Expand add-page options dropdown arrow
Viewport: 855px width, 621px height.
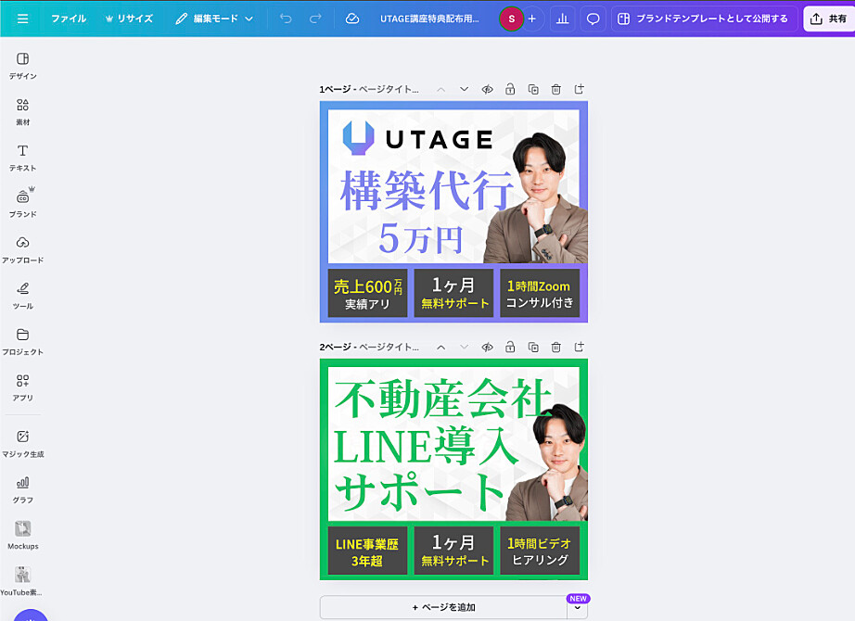tap(578, 608)
